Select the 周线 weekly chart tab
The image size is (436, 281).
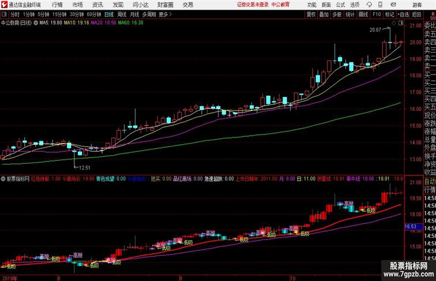122,14
